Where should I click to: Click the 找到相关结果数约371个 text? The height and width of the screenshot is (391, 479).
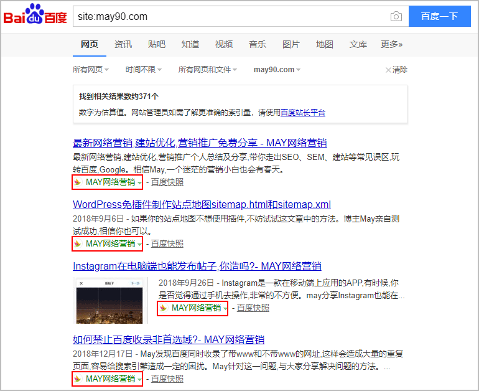119,97
